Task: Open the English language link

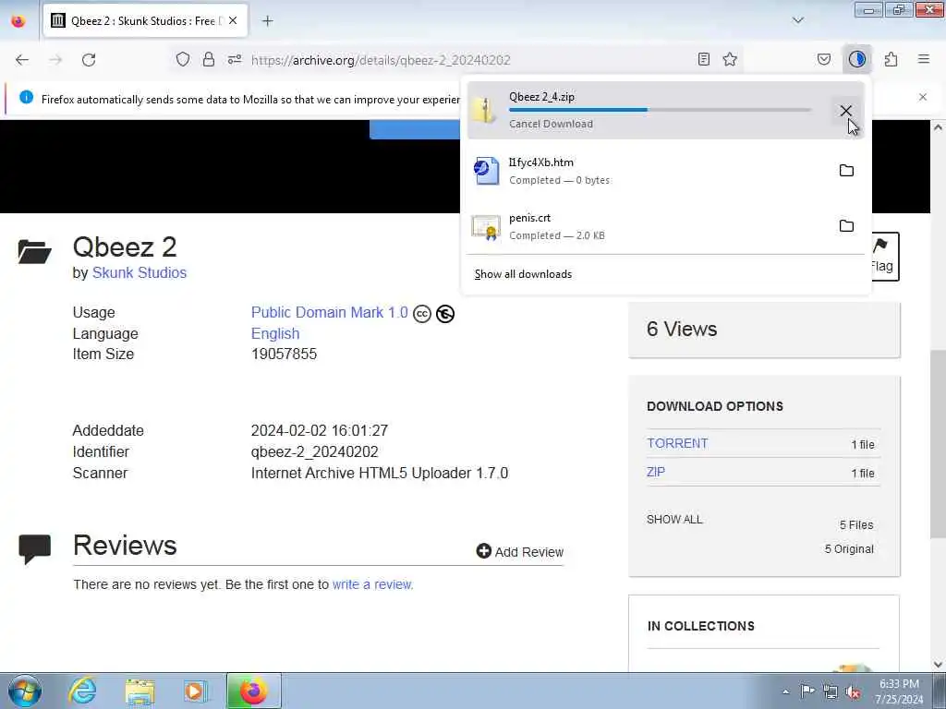Action: click(x=275, y=333)
